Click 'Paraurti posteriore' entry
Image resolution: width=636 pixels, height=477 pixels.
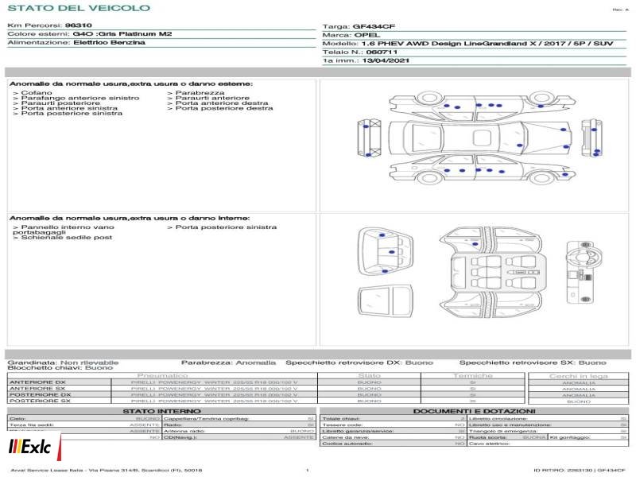56,103
